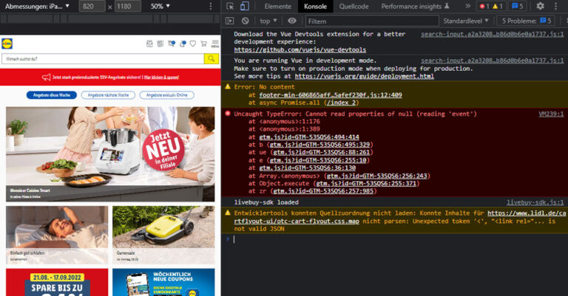Open the Abmessungen device dropdown
This screenshot has height=296, width=568.
tap(37, 6)
